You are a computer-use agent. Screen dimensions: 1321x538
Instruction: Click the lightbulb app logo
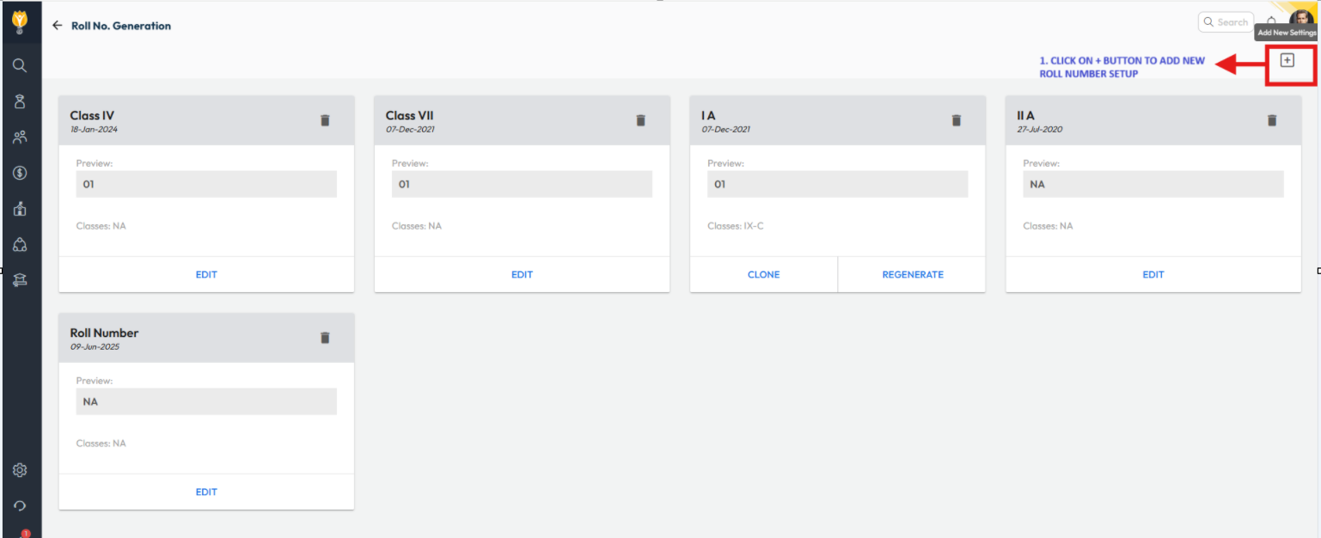click(20, 21)
